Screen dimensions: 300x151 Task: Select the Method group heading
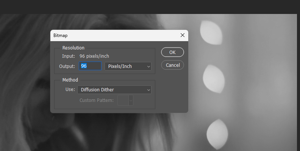pyautogui.click(x=70, y=80)
